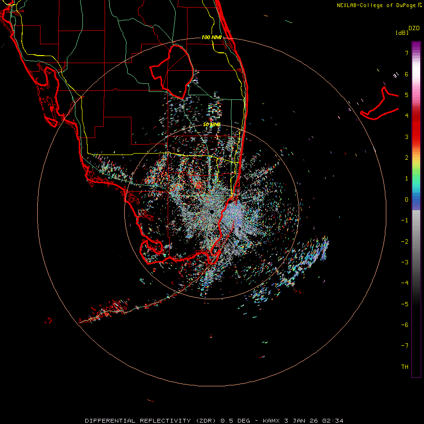This screenshot has height=424, width=424.
Task: Click the positive "2" scale value
Action: 407,158
